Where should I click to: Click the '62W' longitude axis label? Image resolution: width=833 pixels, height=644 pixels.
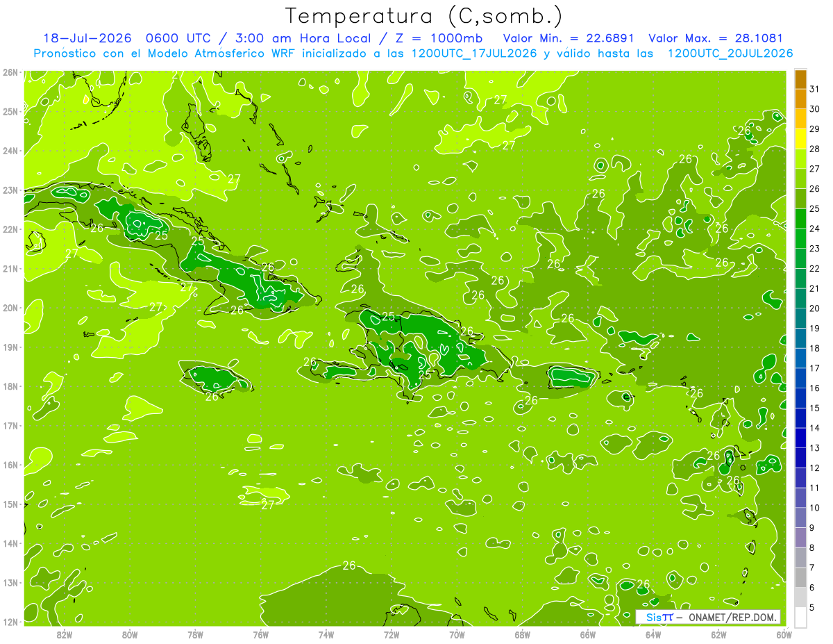pyautogui.click(x=718, y=634)
